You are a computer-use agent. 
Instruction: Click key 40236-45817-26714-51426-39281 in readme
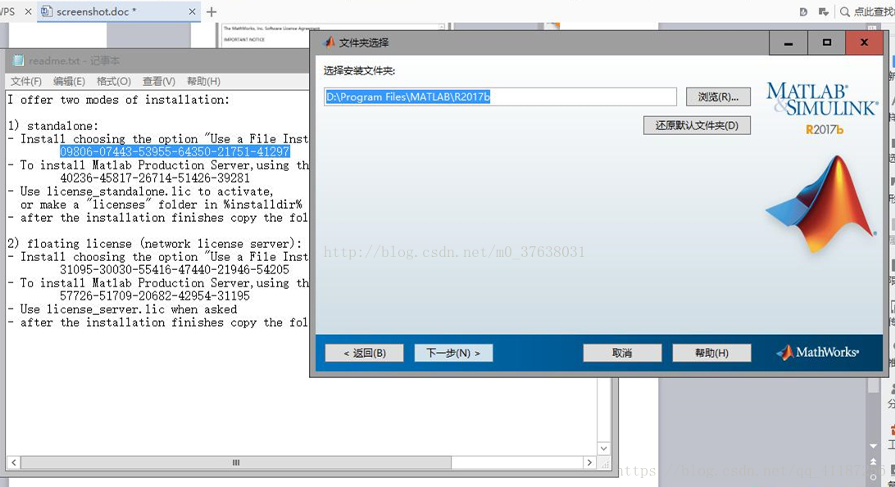pos(155,178)
